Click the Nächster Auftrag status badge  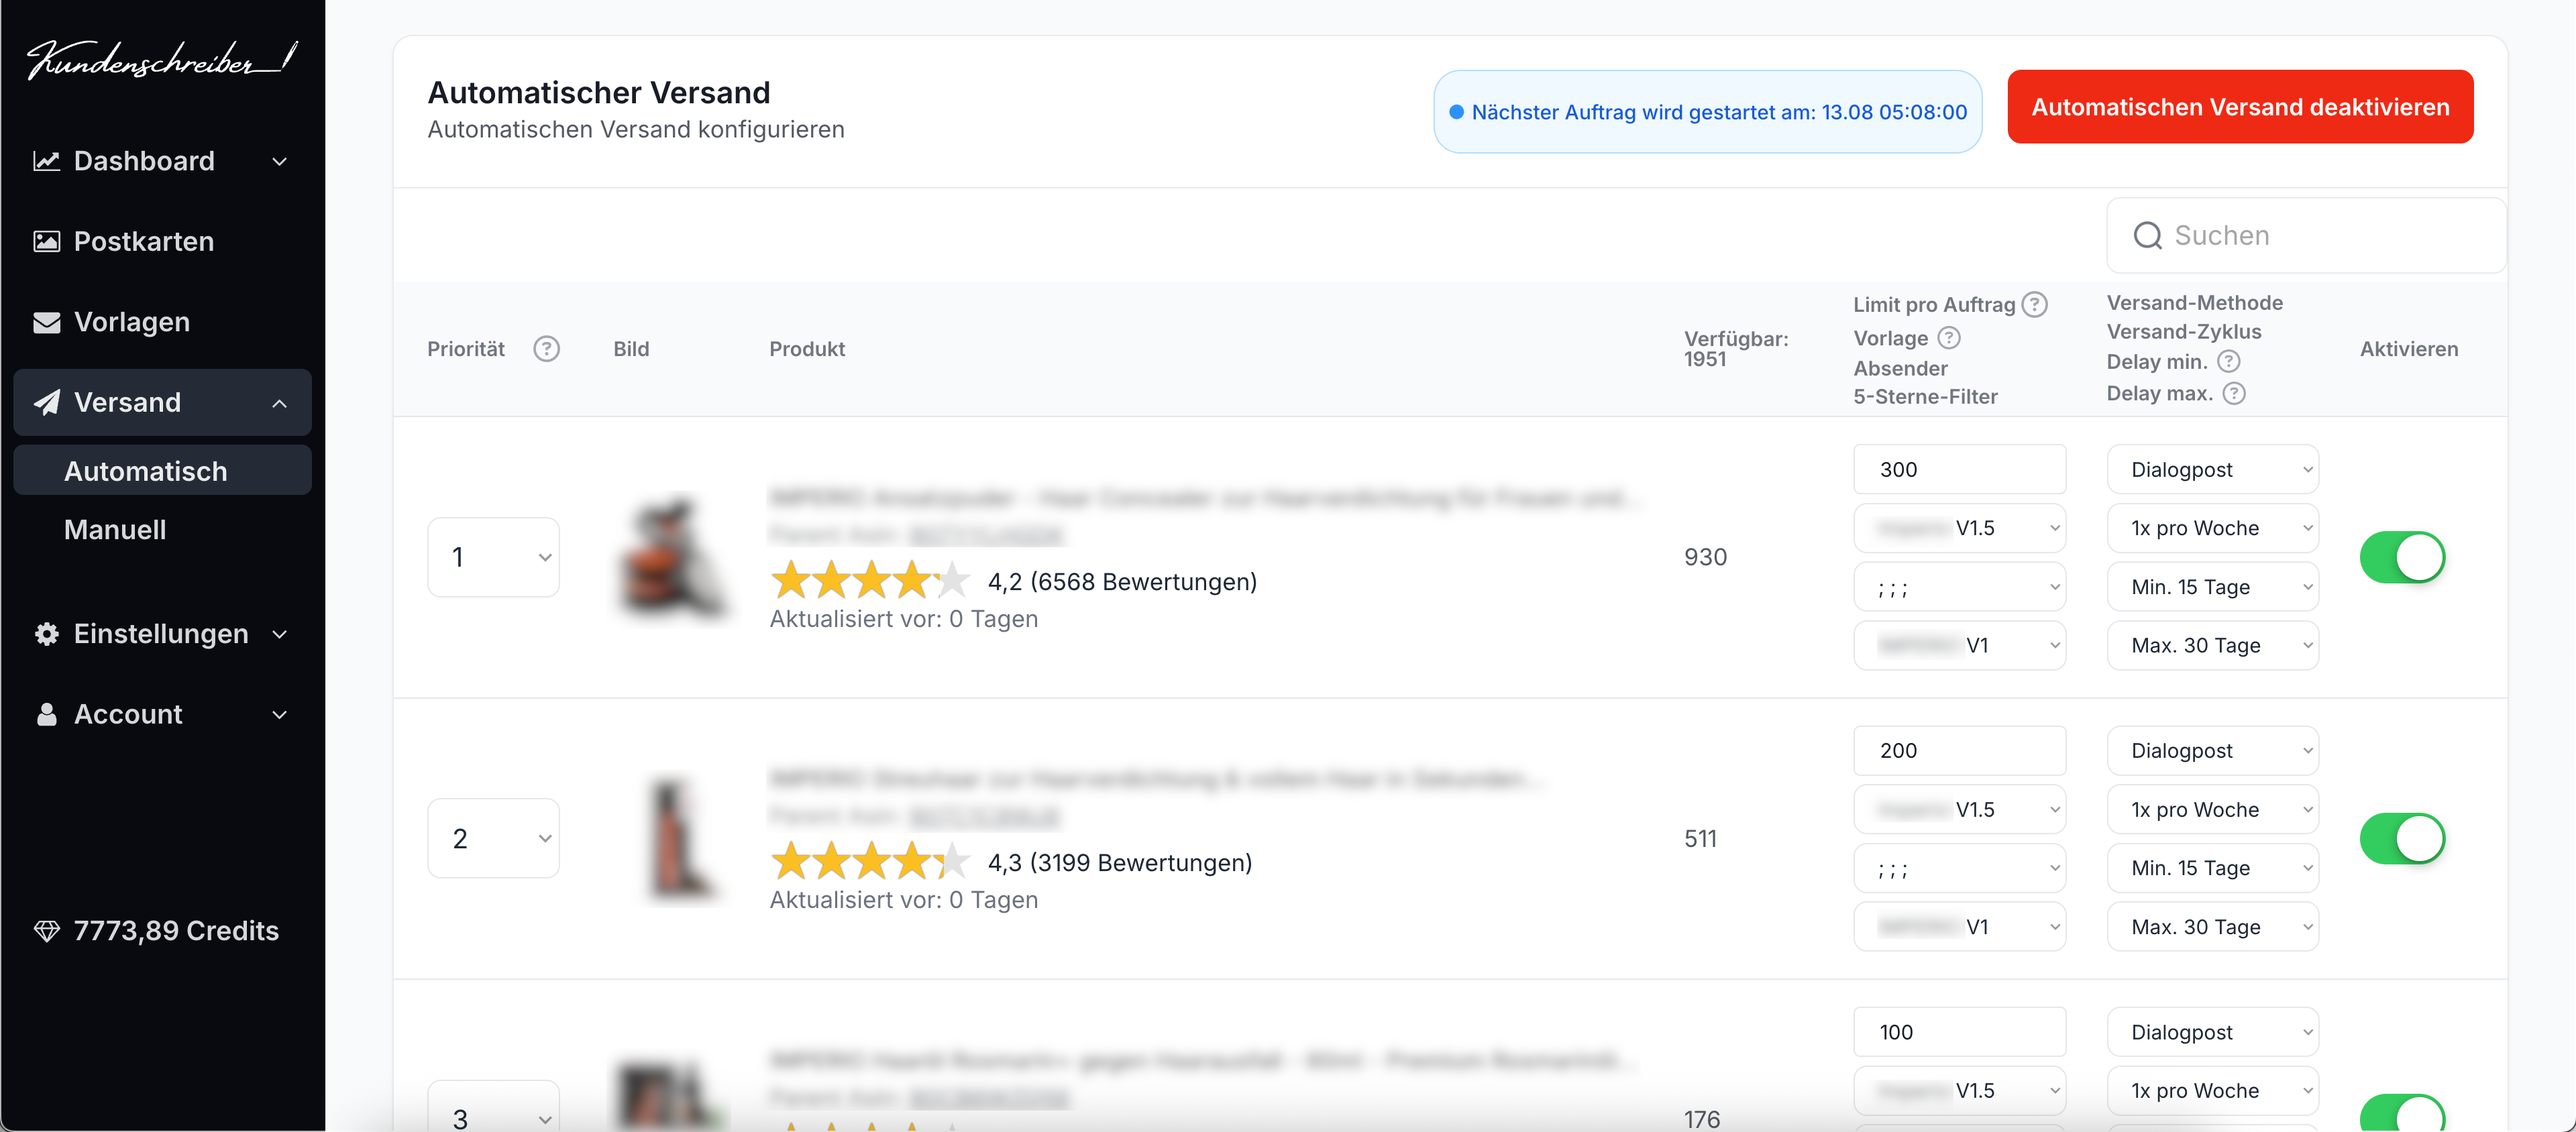[x=1708, y=112]
